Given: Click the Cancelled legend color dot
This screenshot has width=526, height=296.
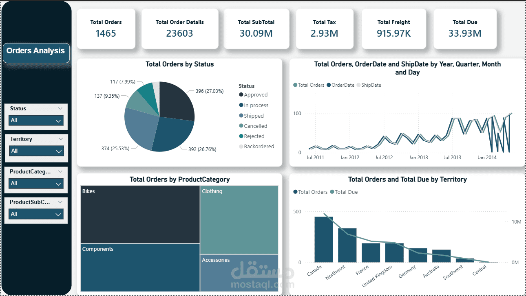Looking at the screenshot, I should pos(241,126).
